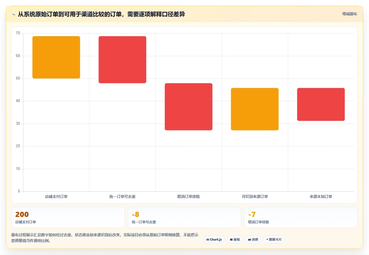Viewport: 369px width, 255px height.
Task: Click the y-axis label 10
Action: tap(18, 169)
